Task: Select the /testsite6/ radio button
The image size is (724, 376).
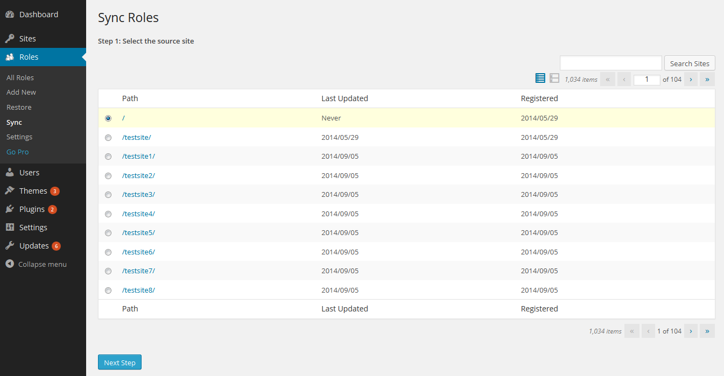Action: pyautogui.click(x=108, y=252)
